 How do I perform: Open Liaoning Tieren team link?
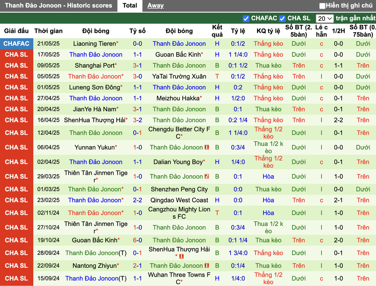point(96,44)
